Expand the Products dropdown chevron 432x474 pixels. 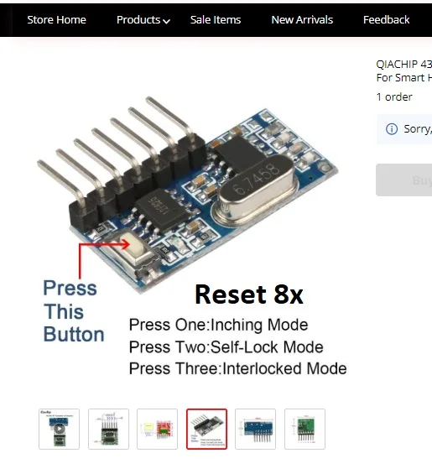coord(166,21)
